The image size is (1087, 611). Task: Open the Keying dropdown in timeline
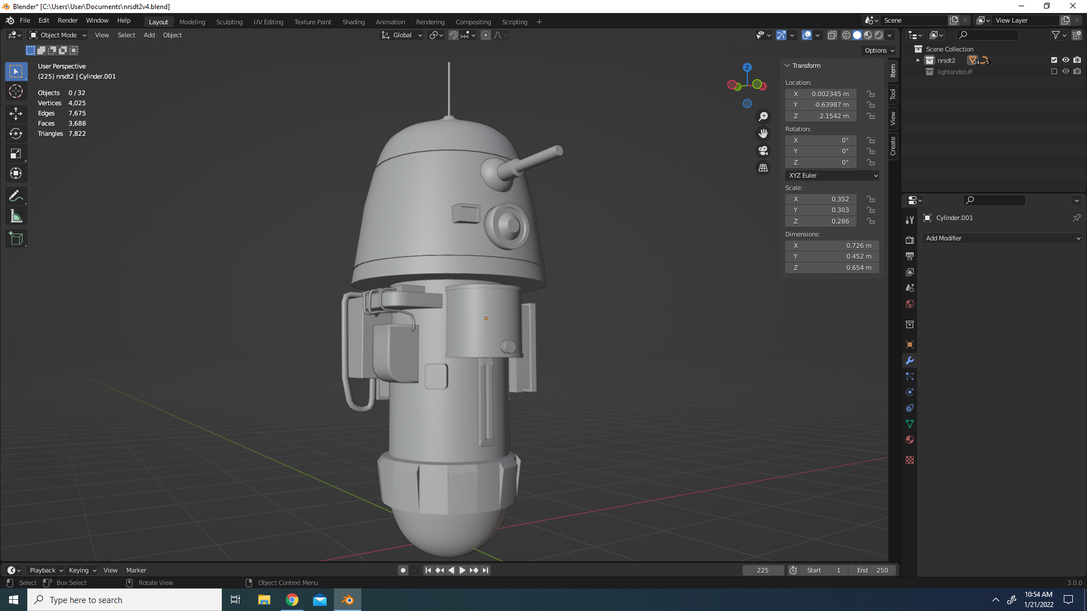(x=82, y=570)
